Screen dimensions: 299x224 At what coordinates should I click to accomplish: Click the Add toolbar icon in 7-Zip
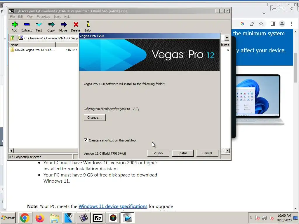(15, 27)
